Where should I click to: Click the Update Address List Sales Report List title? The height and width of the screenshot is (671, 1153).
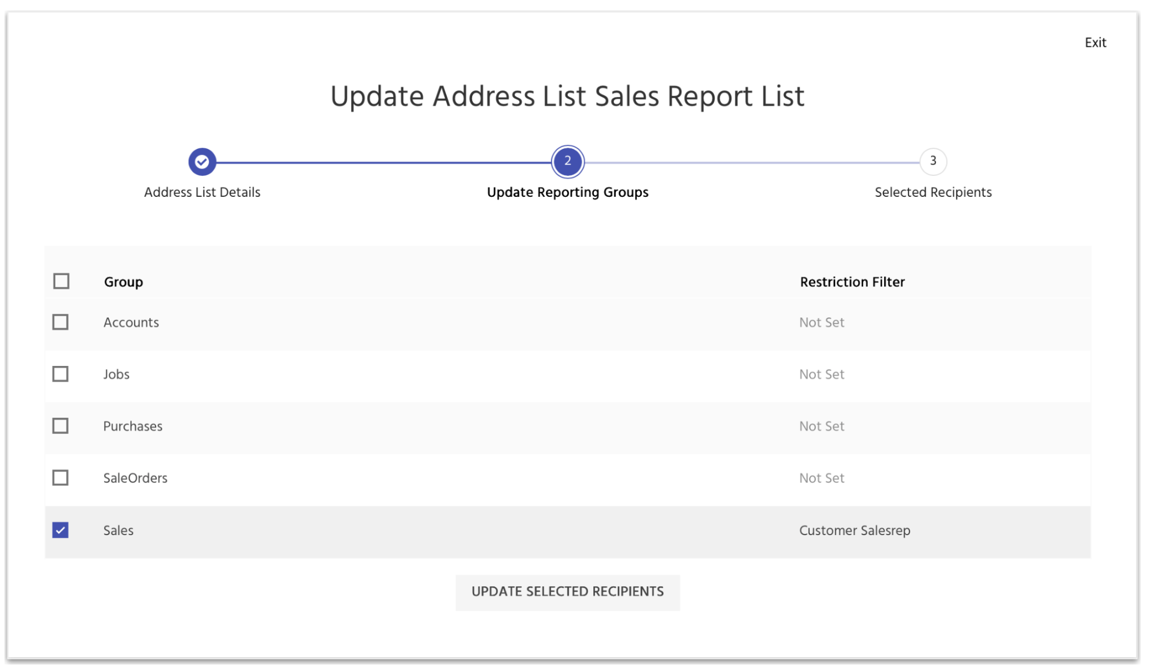click(567, 96)
